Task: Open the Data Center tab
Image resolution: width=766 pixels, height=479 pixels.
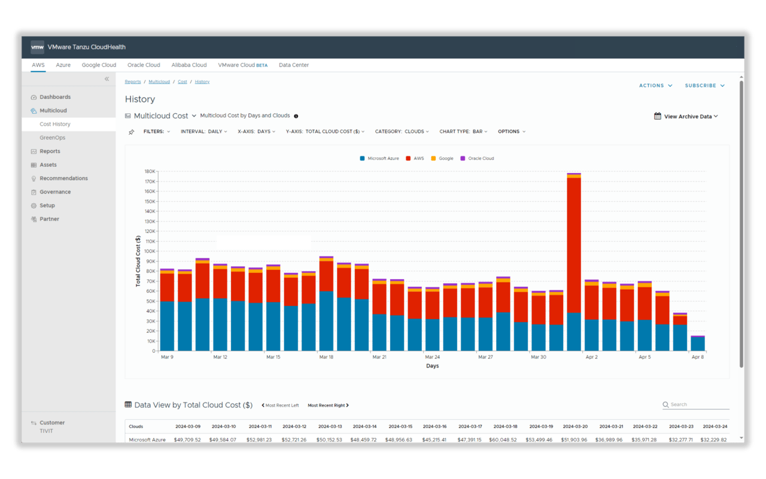Action: [293, 65]
